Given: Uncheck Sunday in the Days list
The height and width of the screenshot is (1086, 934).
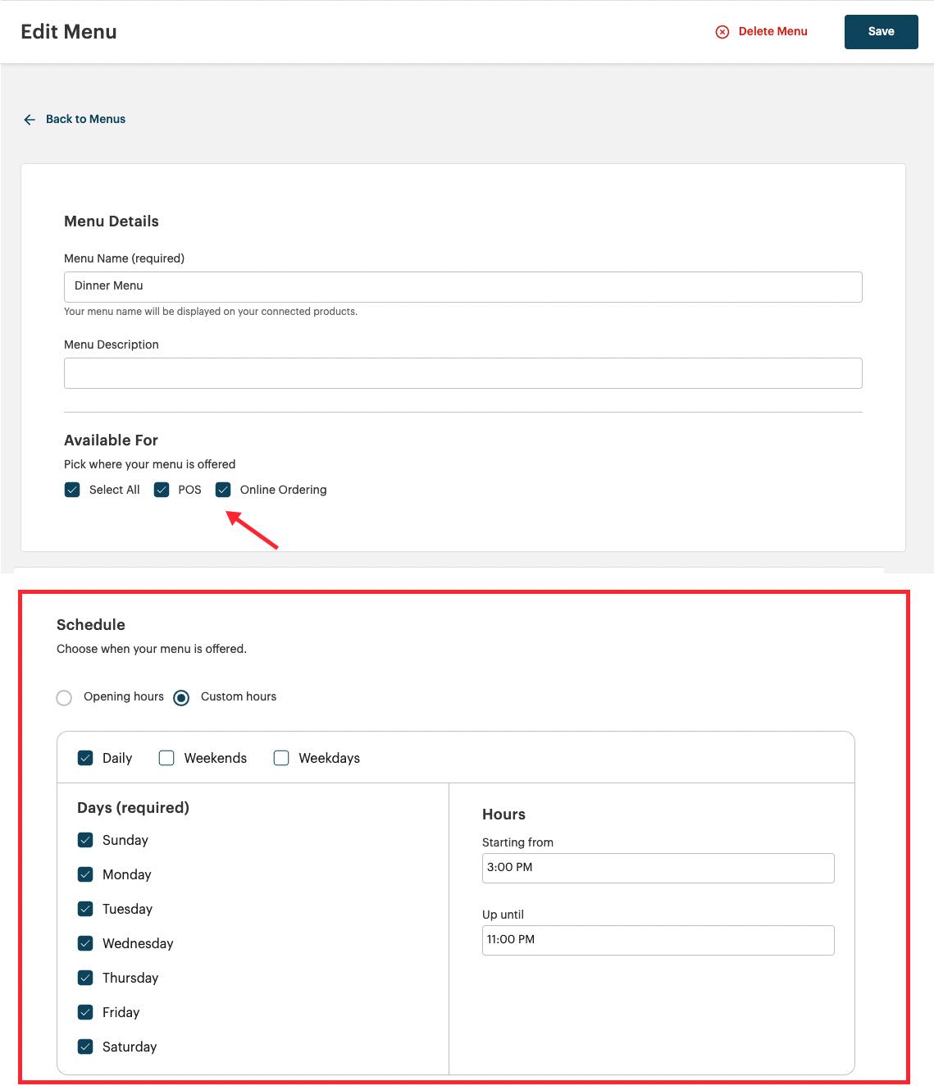Looking at the screenshot, I should pos(85,840).
